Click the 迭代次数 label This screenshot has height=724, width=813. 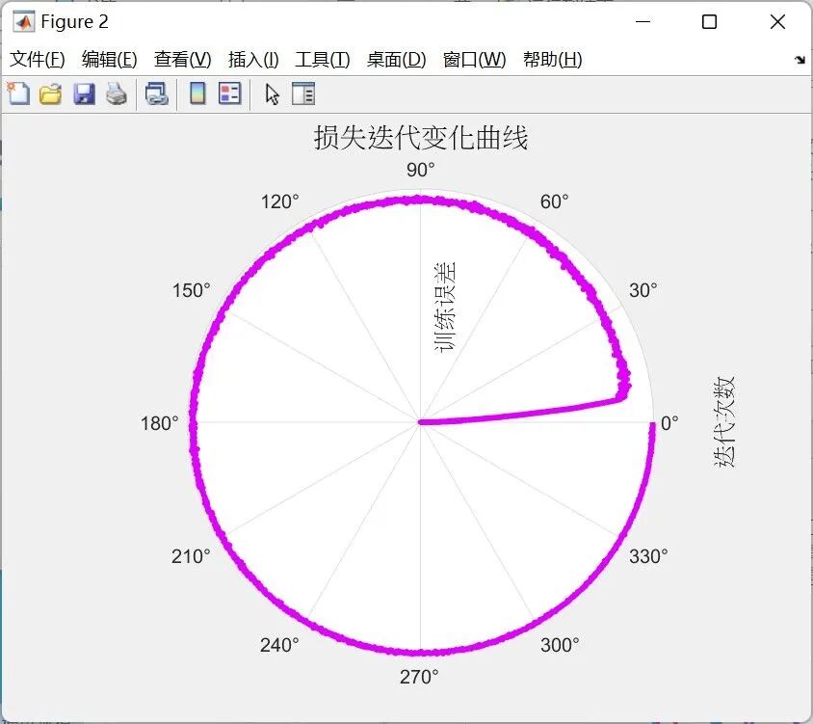[724, 422]
